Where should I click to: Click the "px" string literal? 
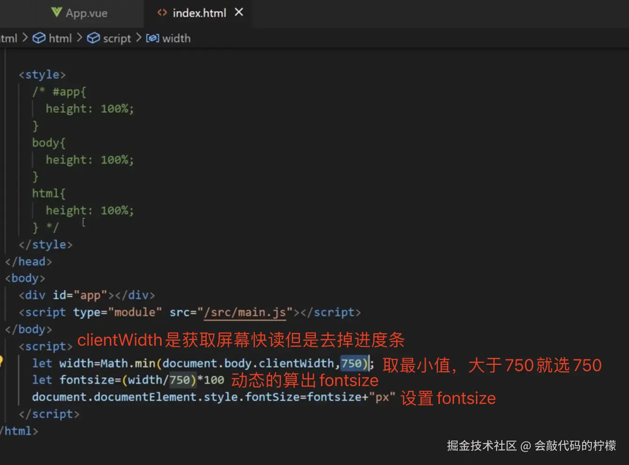(382, 397)
